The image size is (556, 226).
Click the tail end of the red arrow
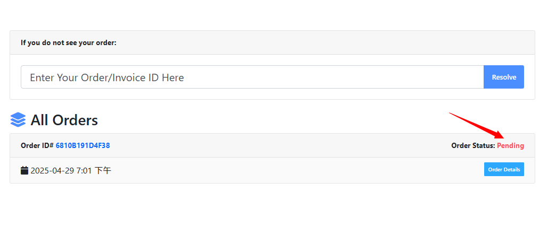point(451,114)
